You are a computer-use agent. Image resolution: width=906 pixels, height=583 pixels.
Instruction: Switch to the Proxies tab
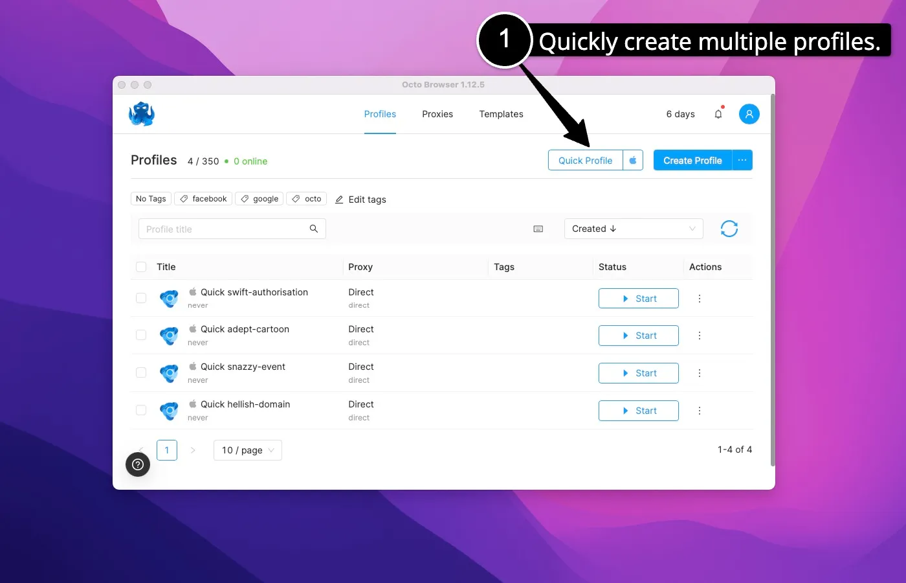point(437,114)
